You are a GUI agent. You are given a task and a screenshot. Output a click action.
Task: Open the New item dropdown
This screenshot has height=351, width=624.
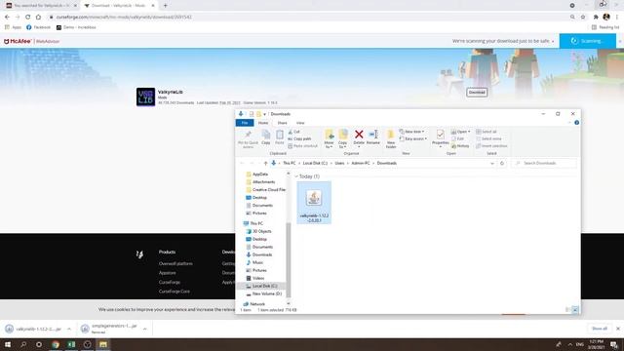coord(411,132)
